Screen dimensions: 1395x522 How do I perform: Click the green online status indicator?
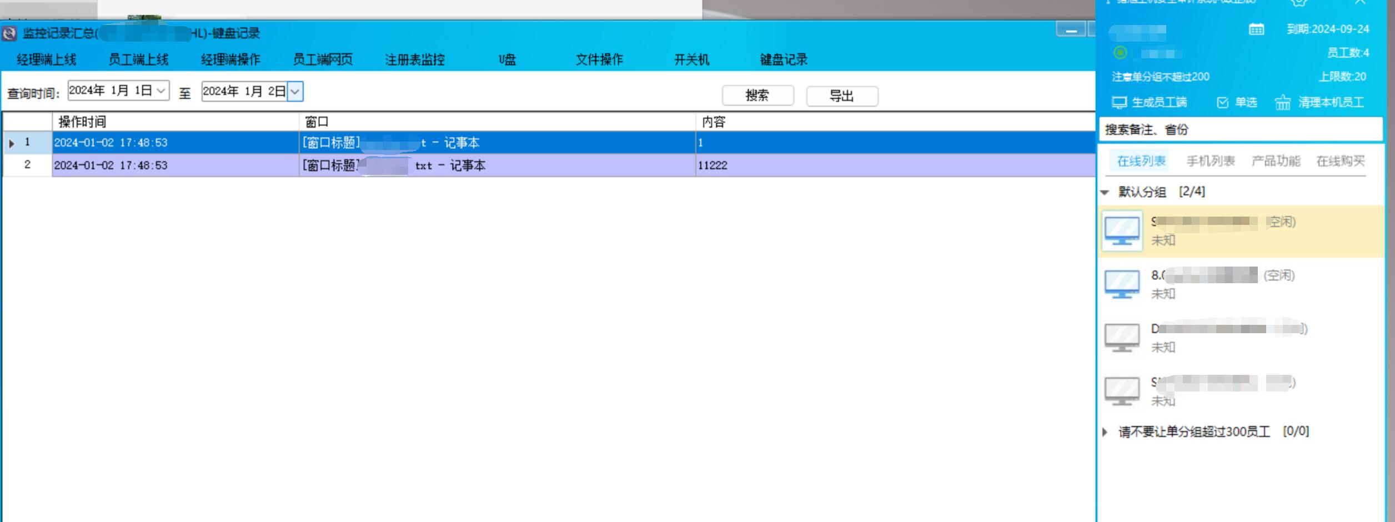pos(1120,53)
